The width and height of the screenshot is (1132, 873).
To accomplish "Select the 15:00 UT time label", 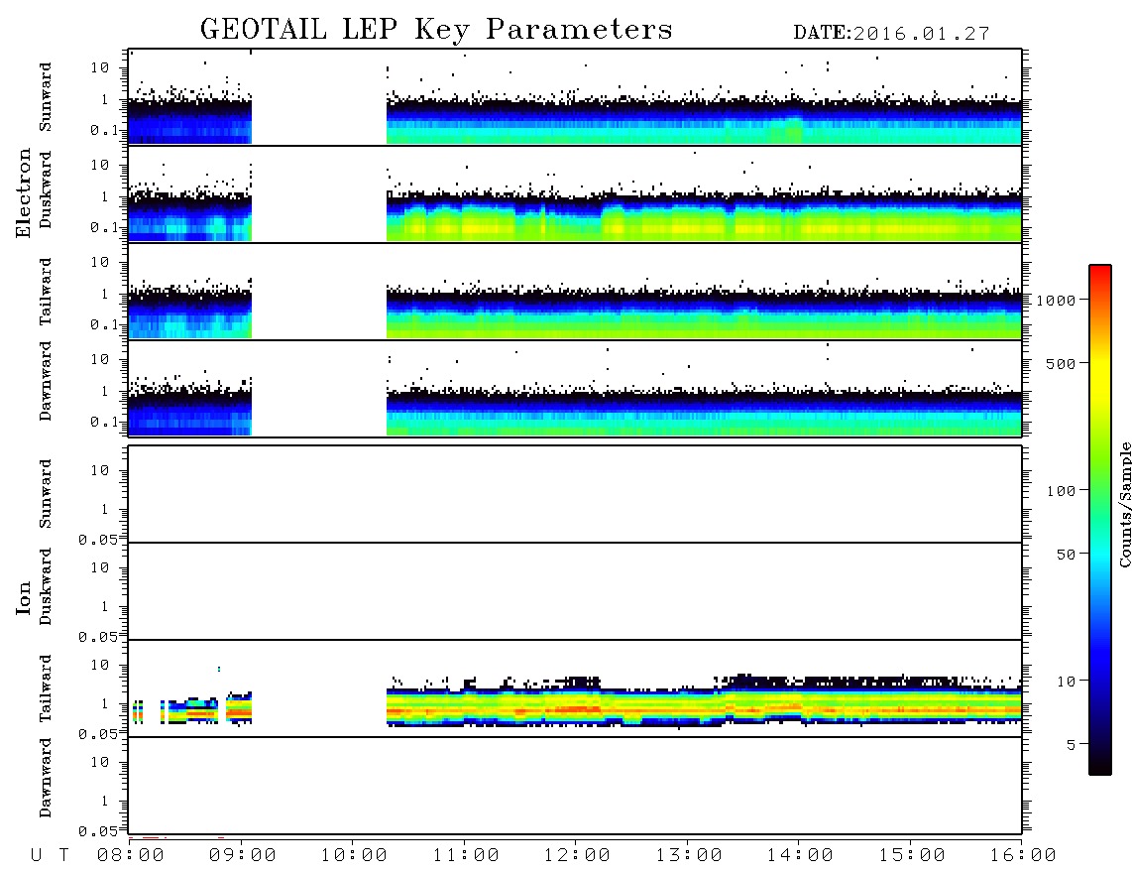I will pyautogui.click(x=912, y=855).
